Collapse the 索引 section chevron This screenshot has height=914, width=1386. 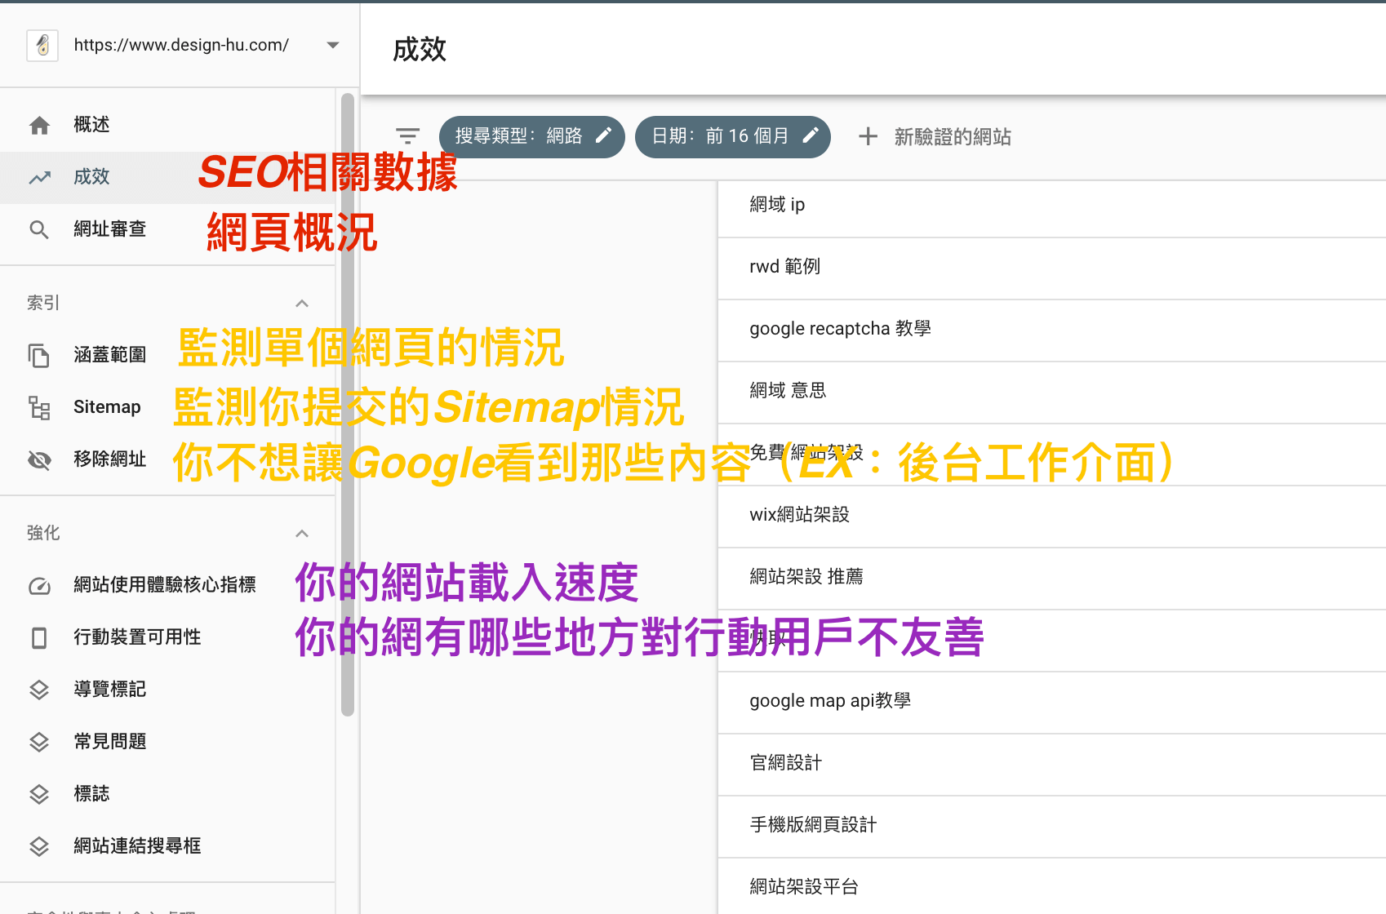pos(302,303)
